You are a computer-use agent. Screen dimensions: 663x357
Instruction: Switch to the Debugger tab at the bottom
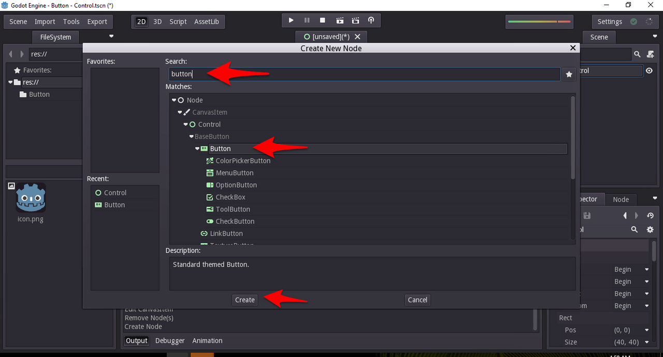click(169, 340)
